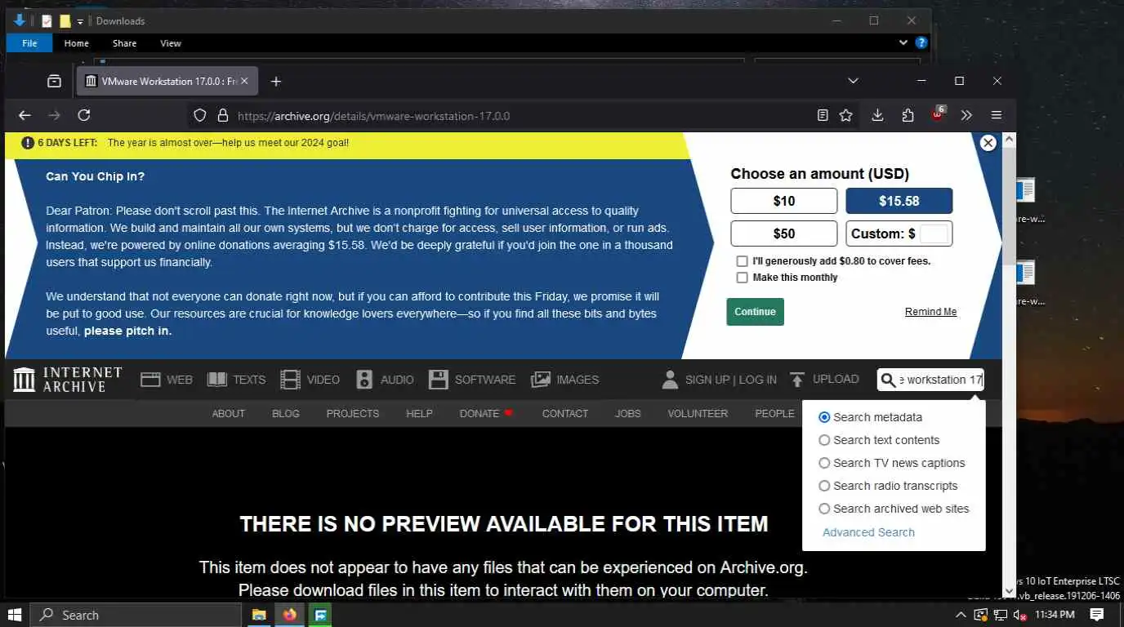Screen dimensions: 1124x627
Task: Reload the archive.org page
Action: point(83,116)
